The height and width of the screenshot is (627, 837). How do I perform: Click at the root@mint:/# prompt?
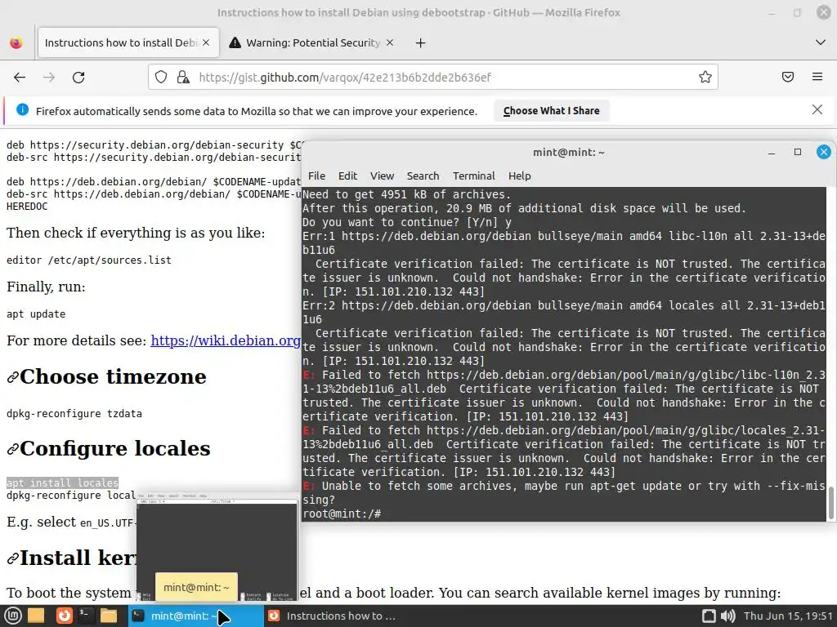point(342,514)
